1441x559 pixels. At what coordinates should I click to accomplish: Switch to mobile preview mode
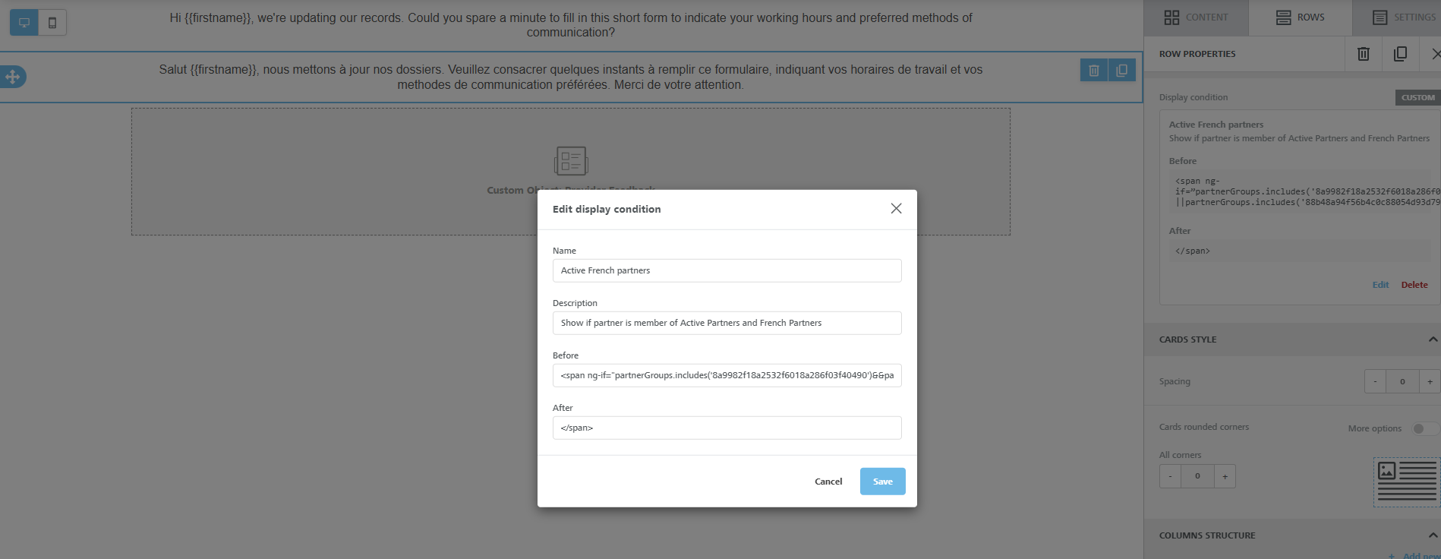(x=51, y=22)
